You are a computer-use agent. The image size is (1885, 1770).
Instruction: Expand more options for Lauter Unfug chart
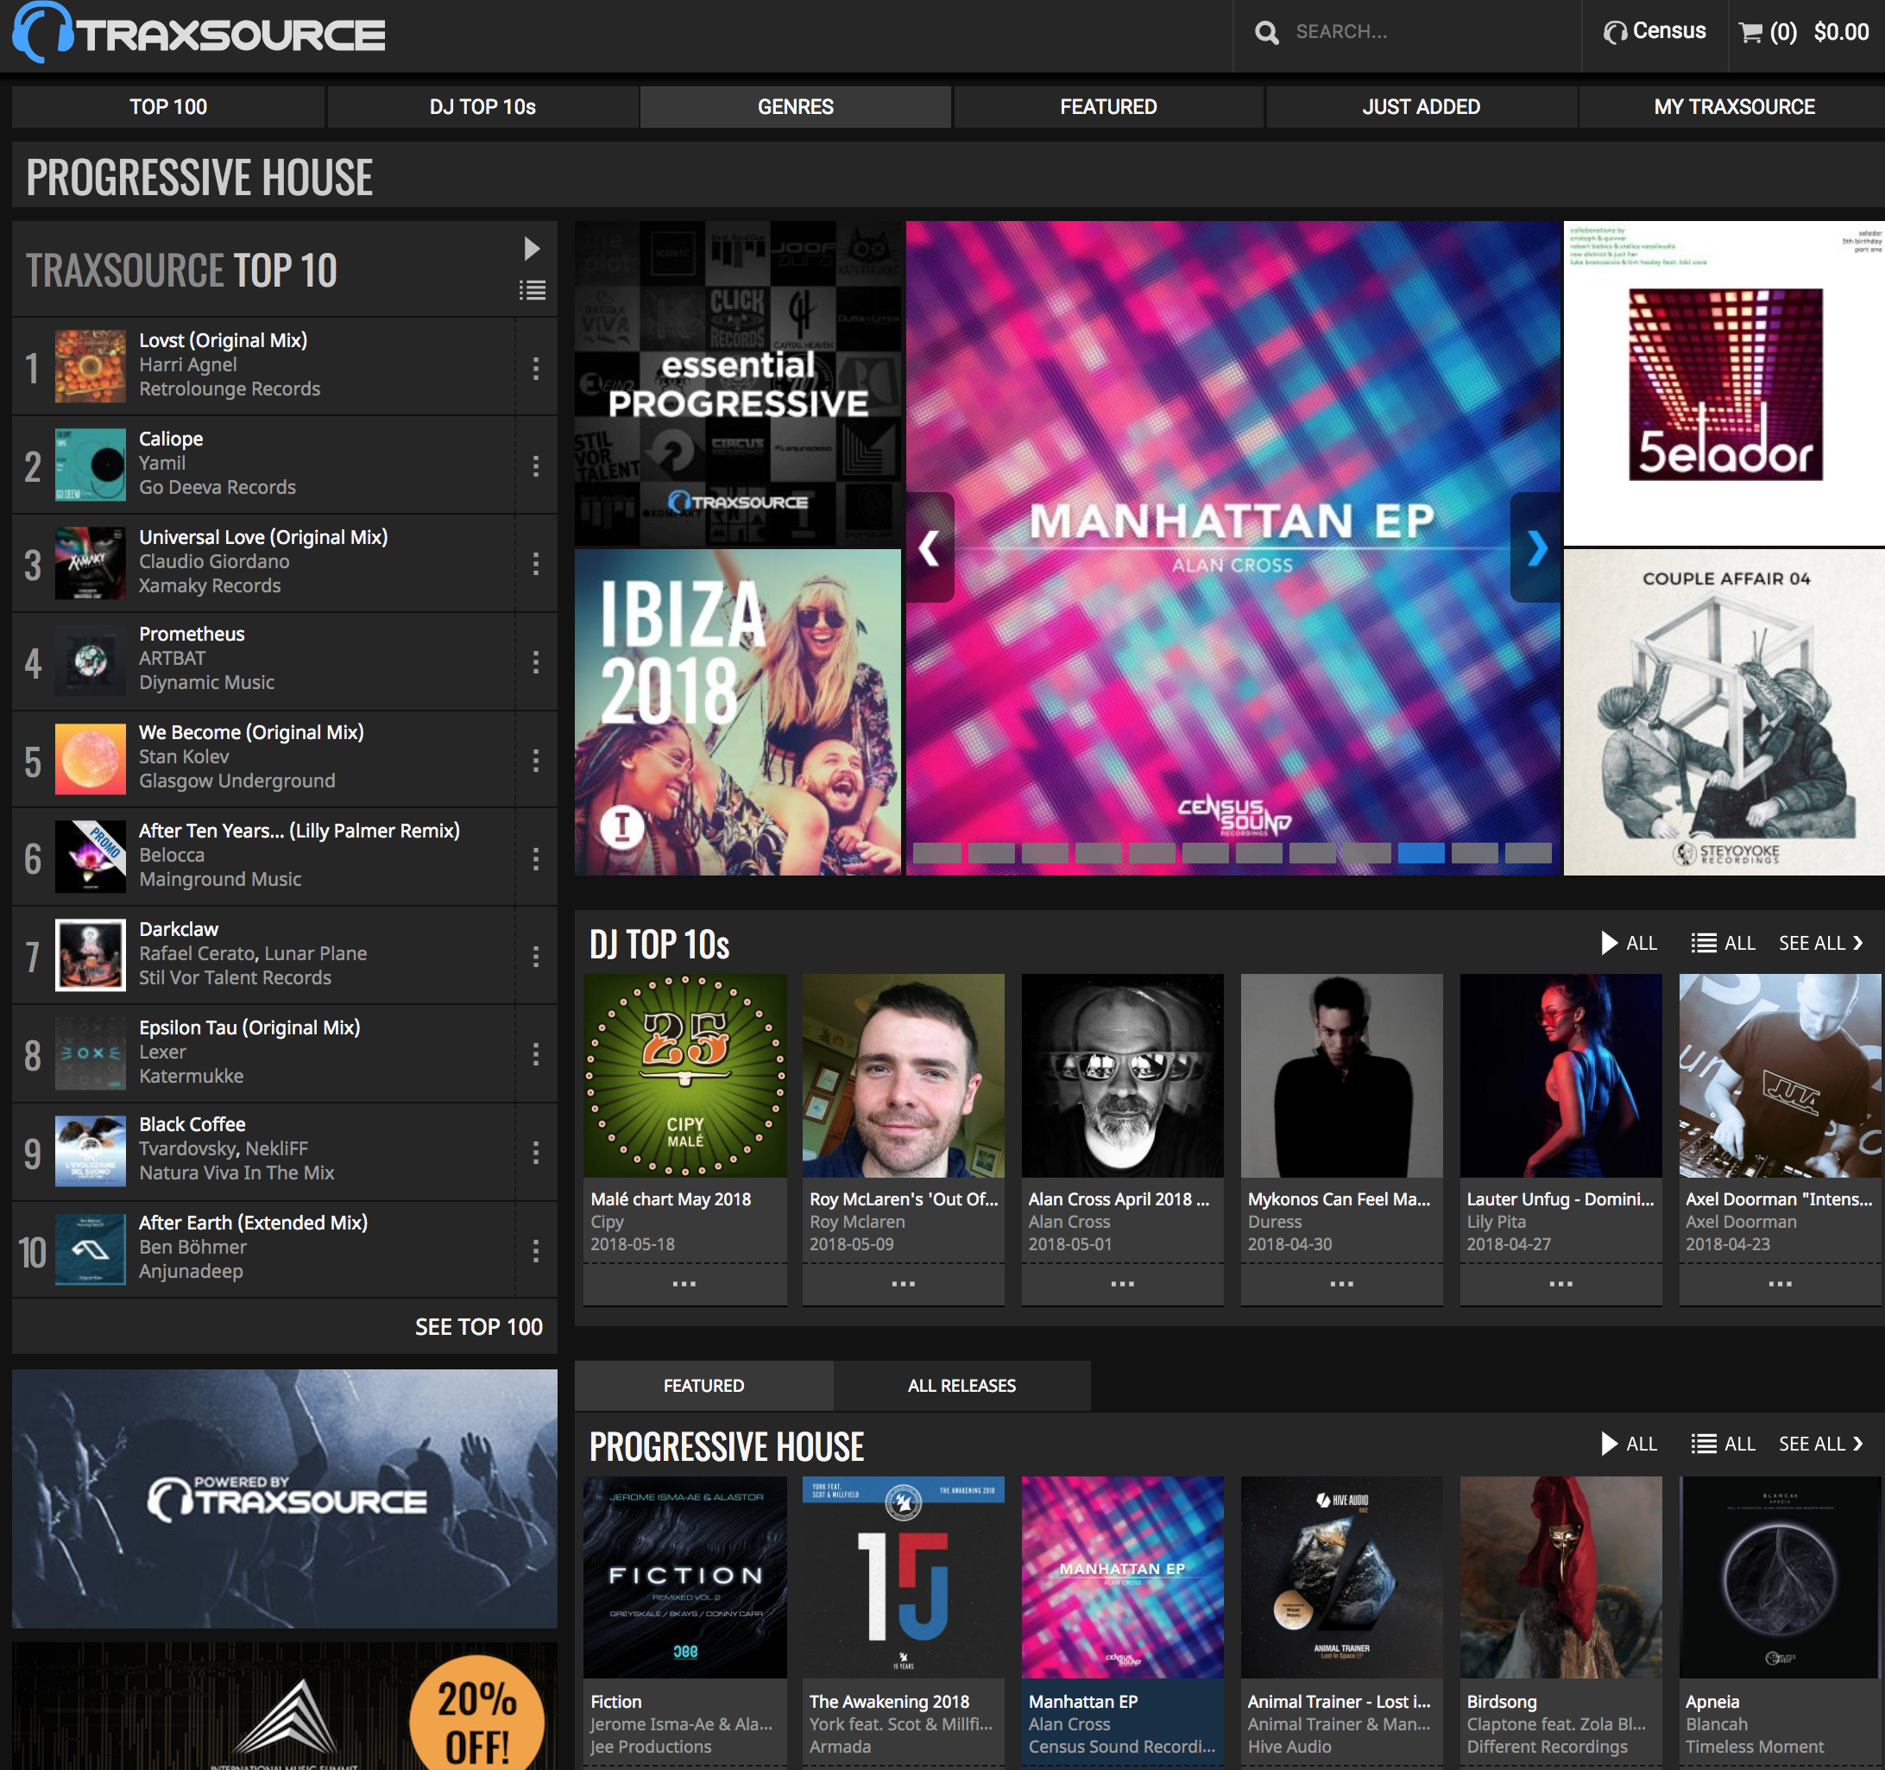pyautogui.click(x=1560, y=1285)
